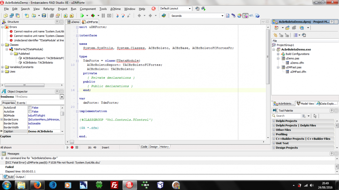339x190 pixels.
Task: Expand the Delphi Projects palette category
Action: coord(274,121)
